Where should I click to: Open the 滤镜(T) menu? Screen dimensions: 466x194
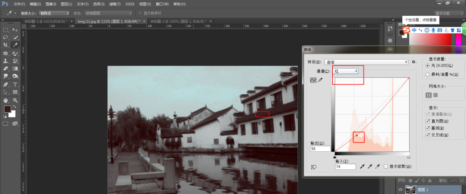pos(115,4)
